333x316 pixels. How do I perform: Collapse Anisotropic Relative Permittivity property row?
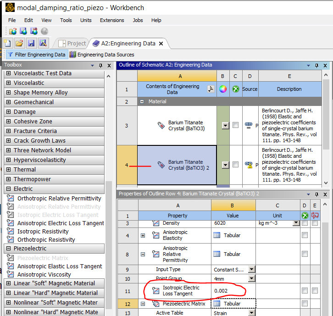click(143, 254)
